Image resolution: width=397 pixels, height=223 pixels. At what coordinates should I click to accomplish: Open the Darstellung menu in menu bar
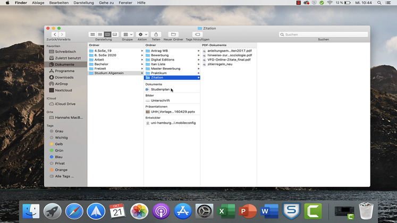(83, 3)
